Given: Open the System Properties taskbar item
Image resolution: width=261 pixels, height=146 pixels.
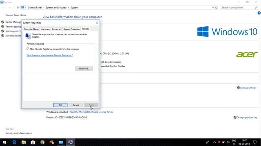Looking at the screenshot, I should [71, 142].
